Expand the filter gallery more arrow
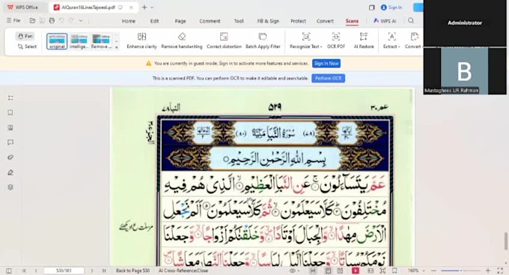 [117, 47]
